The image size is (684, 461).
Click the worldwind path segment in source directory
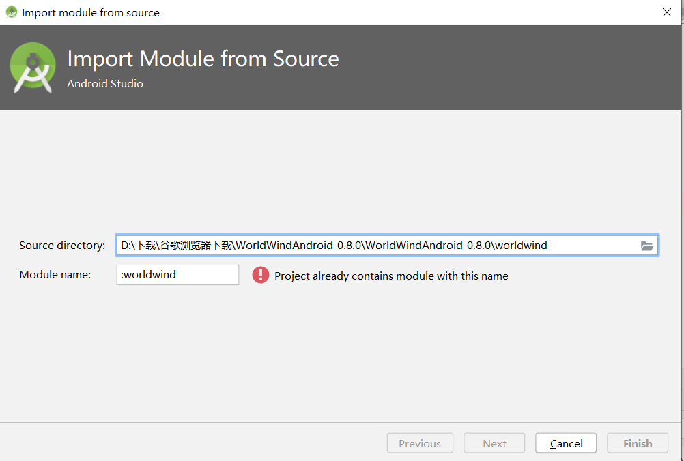pyautogui.click(x=522, y=246)
